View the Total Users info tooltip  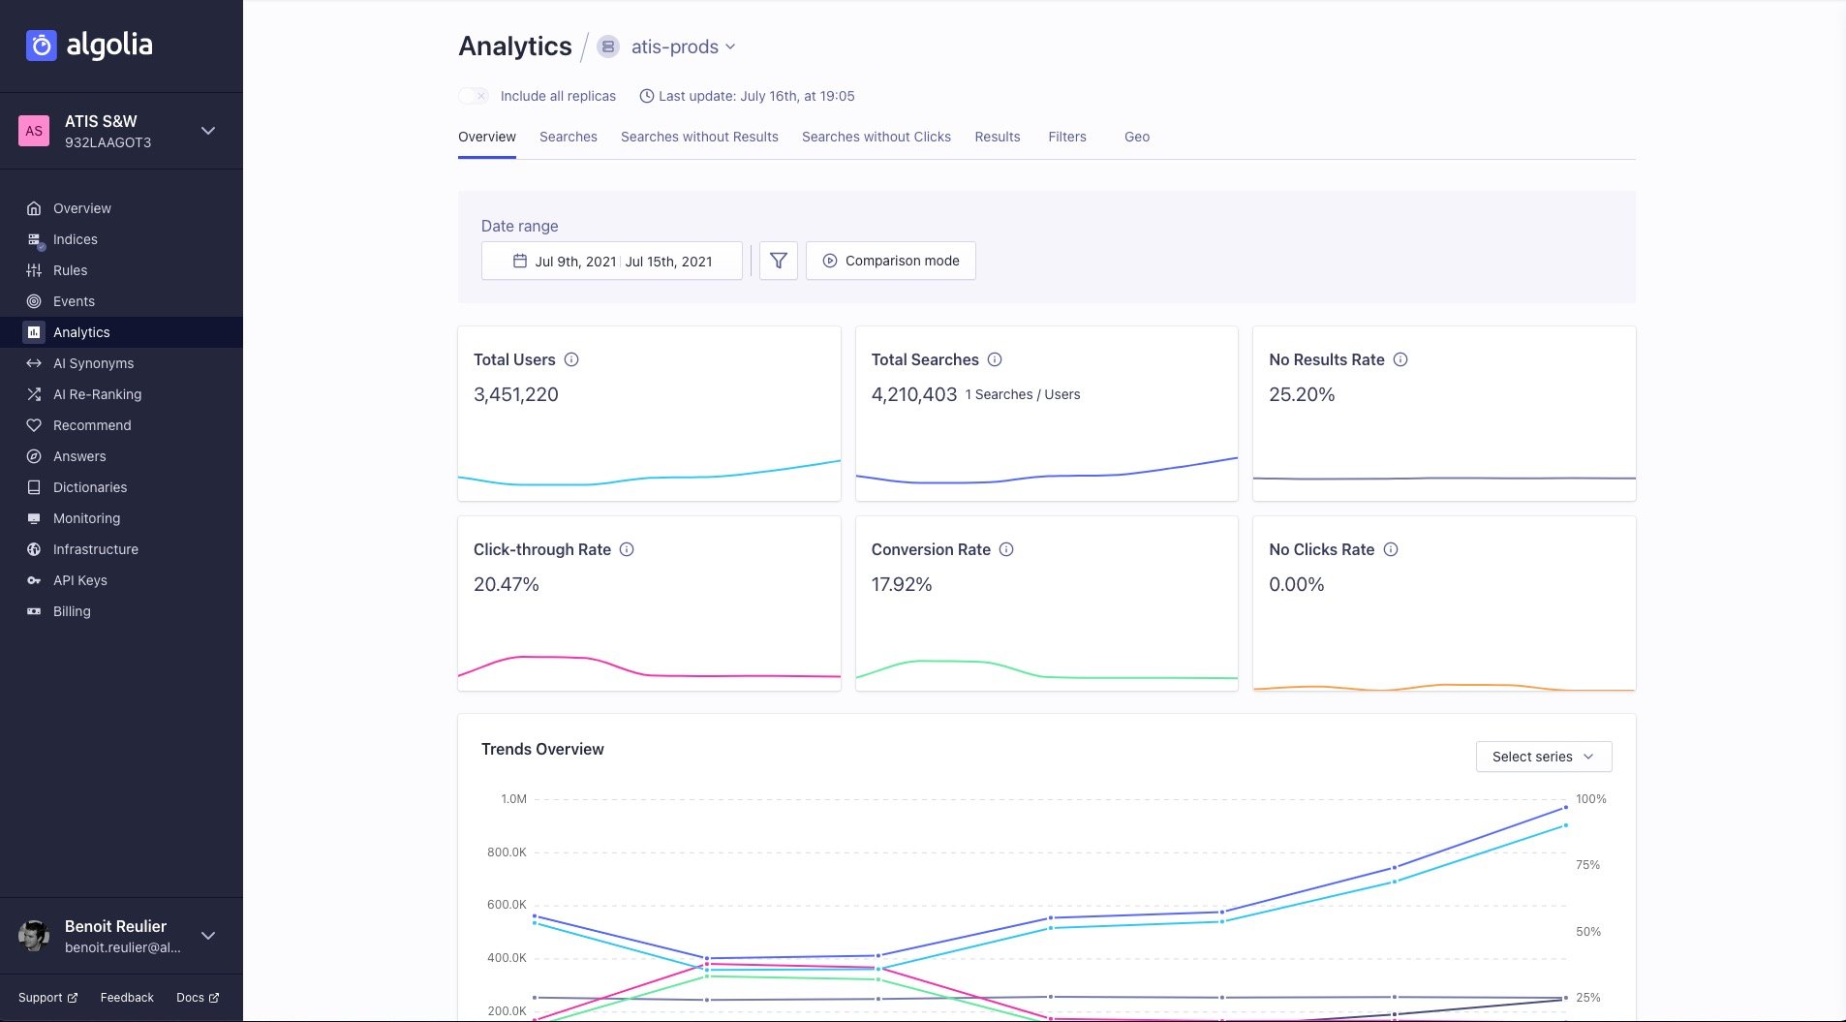tap(570, 359)
